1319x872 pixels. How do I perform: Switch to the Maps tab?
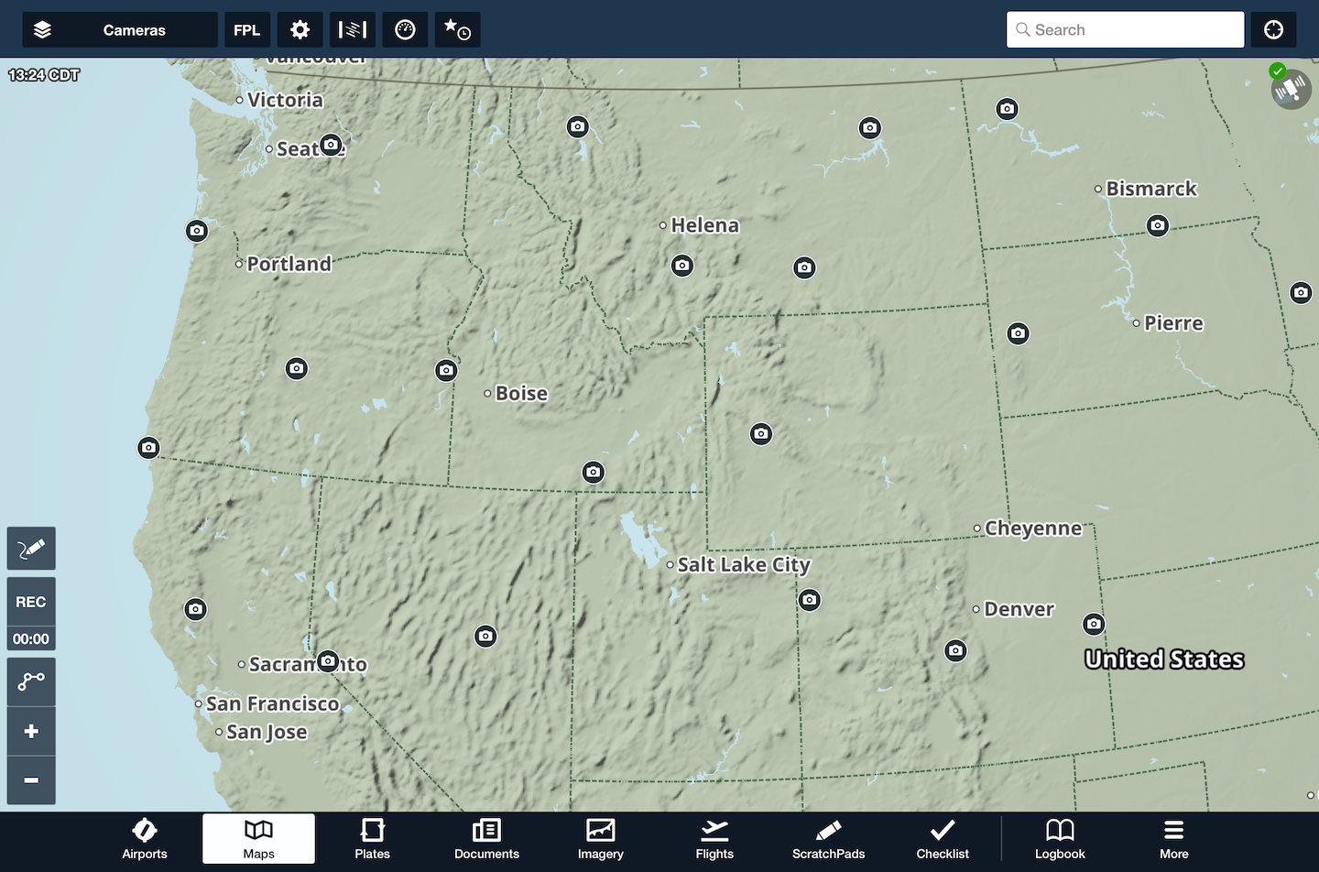[x=258, y=839]
